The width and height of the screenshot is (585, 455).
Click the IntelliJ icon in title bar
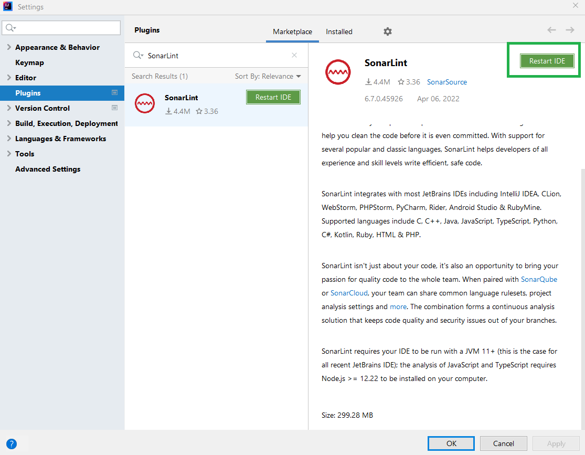click(8, 6)
